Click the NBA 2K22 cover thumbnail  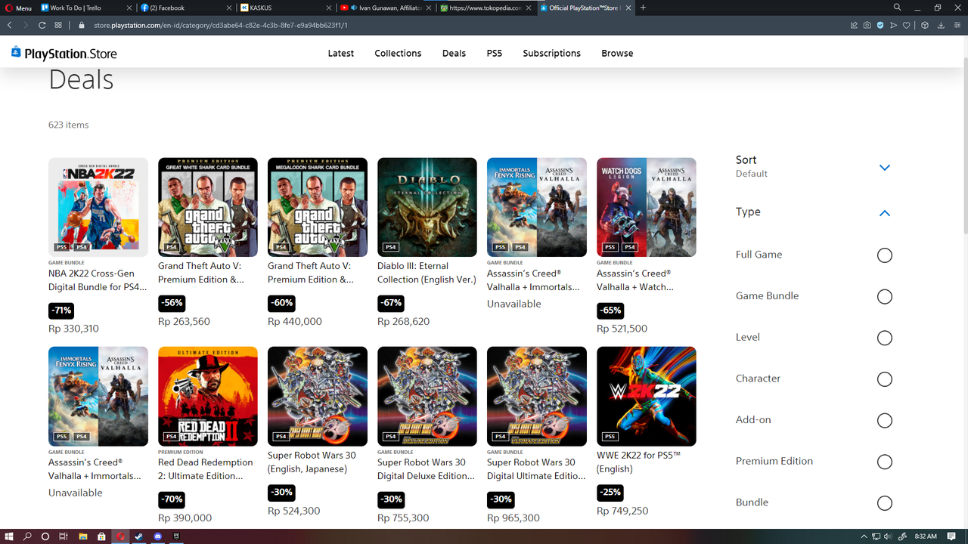98,207
